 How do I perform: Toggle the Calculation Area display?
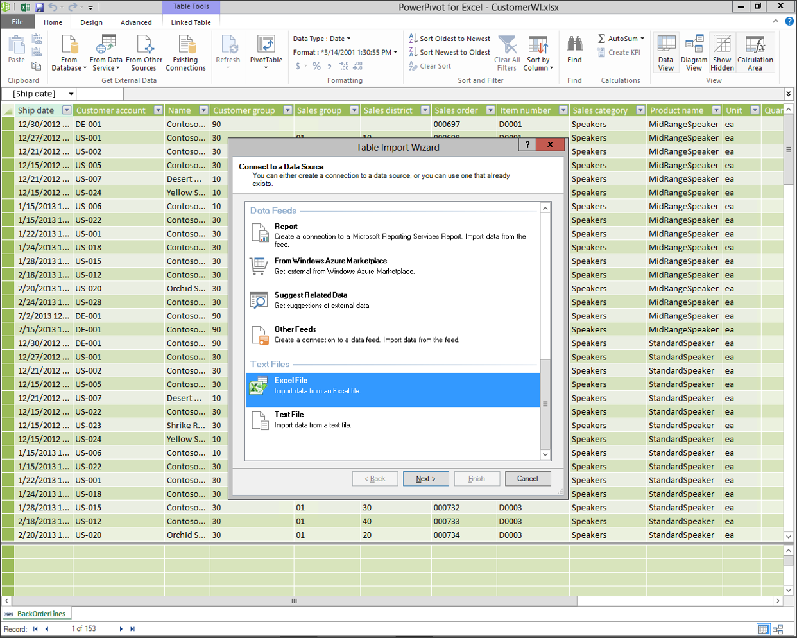(x=755, y=53)
